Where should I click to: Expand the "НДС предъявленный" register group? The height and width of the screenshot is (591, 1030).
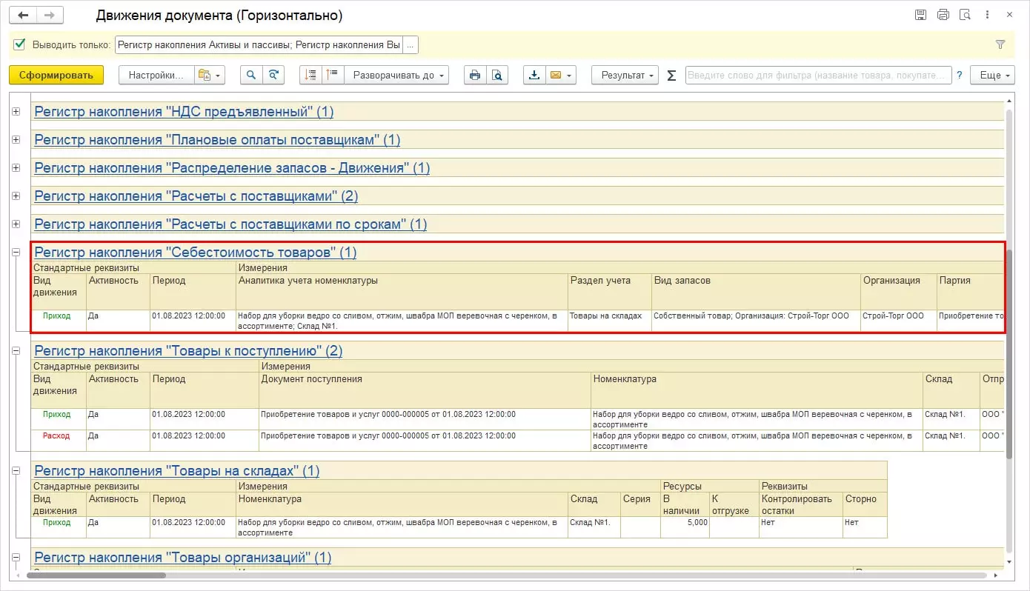[x=16, y=112]
